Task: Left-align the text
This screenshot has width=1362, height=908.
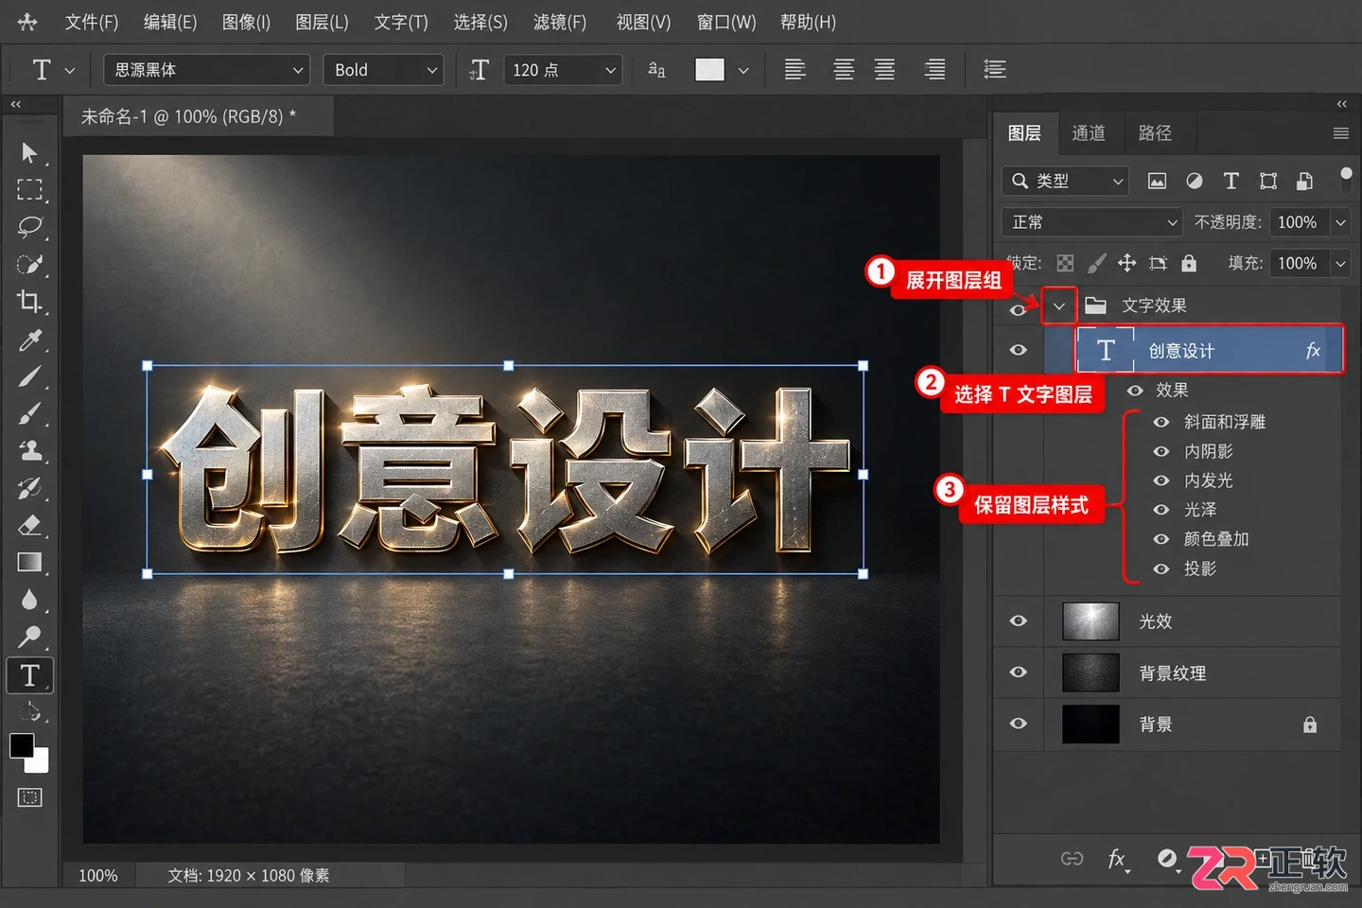Action: click(795, 69)
